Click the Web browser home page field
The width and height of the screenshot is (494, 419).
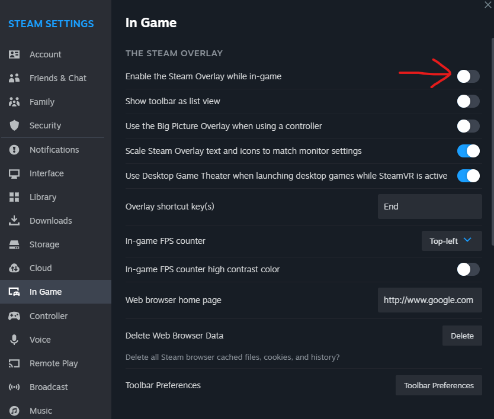(x=429, y=300)
